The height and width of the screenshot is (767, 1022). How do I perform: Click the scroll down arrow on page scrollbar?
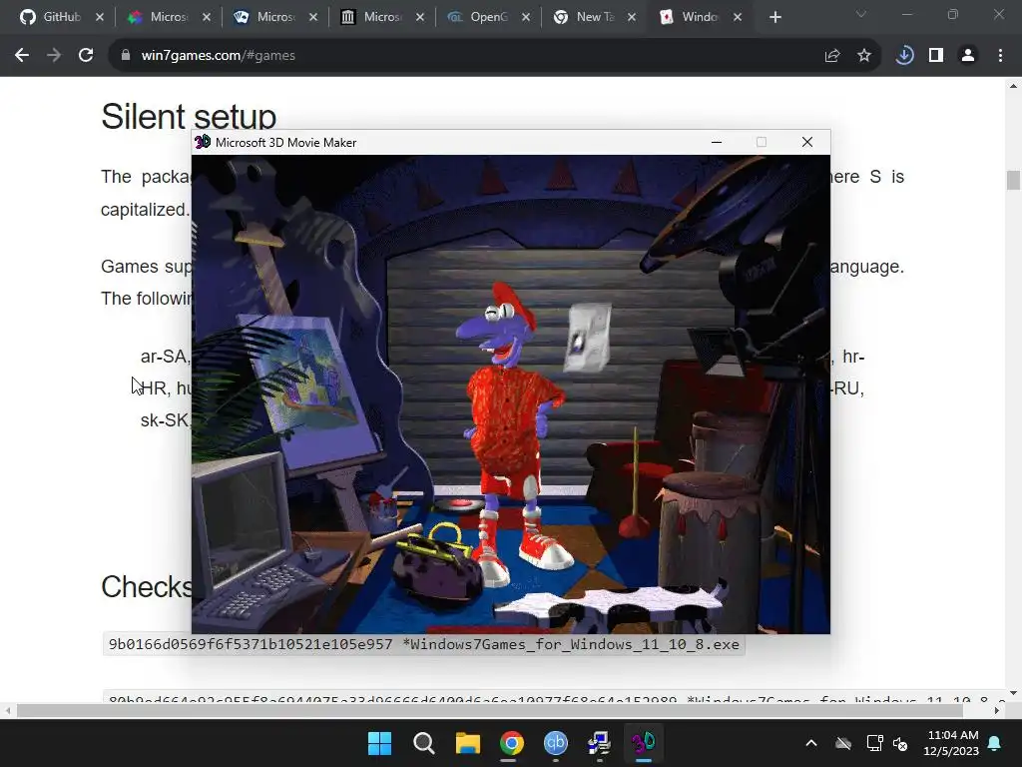(1013, 693)
